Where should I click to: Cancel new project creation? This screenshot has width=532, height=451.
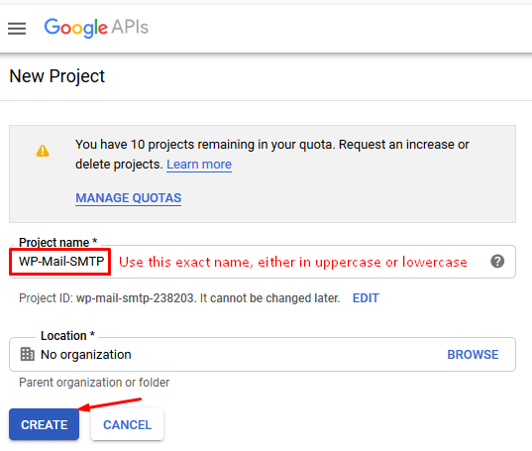[127, 424]
